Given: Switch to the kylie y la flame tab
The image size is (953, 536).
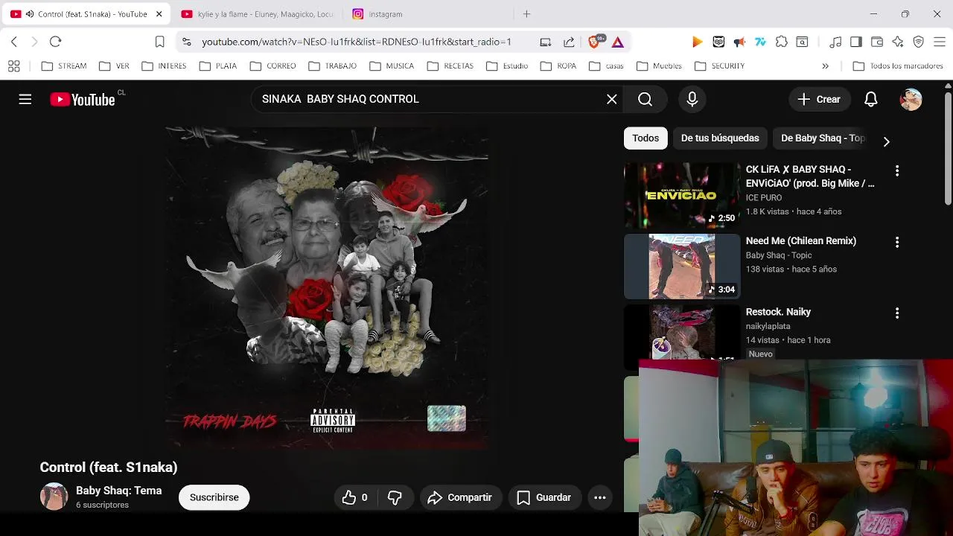Looking at the screenshot, I should pyautogui.click(x=257, y=14).
